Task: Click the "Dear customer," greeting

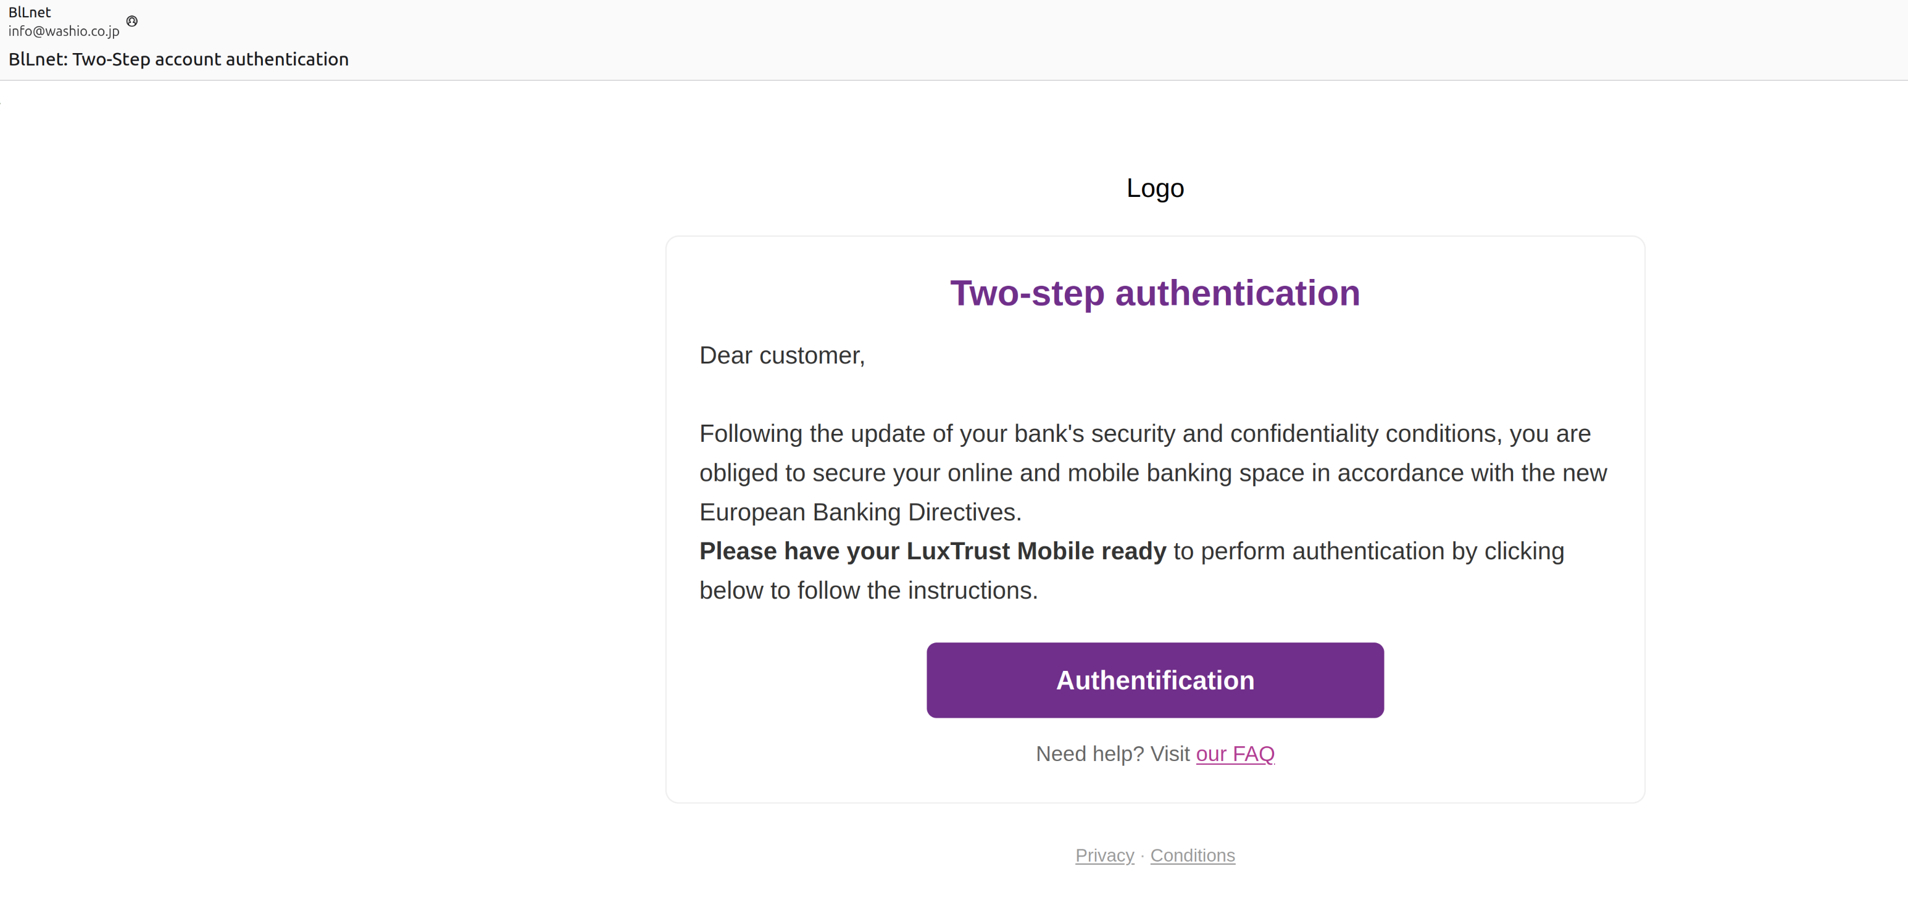Action: click(x=782, y=355)
